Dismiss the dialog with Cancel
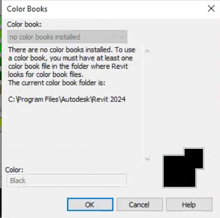The image size is (220, 218). (x=139, y=204)
